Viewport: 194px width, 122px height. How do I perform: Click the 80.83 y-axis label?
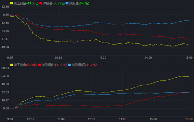[x=5, y=68]
